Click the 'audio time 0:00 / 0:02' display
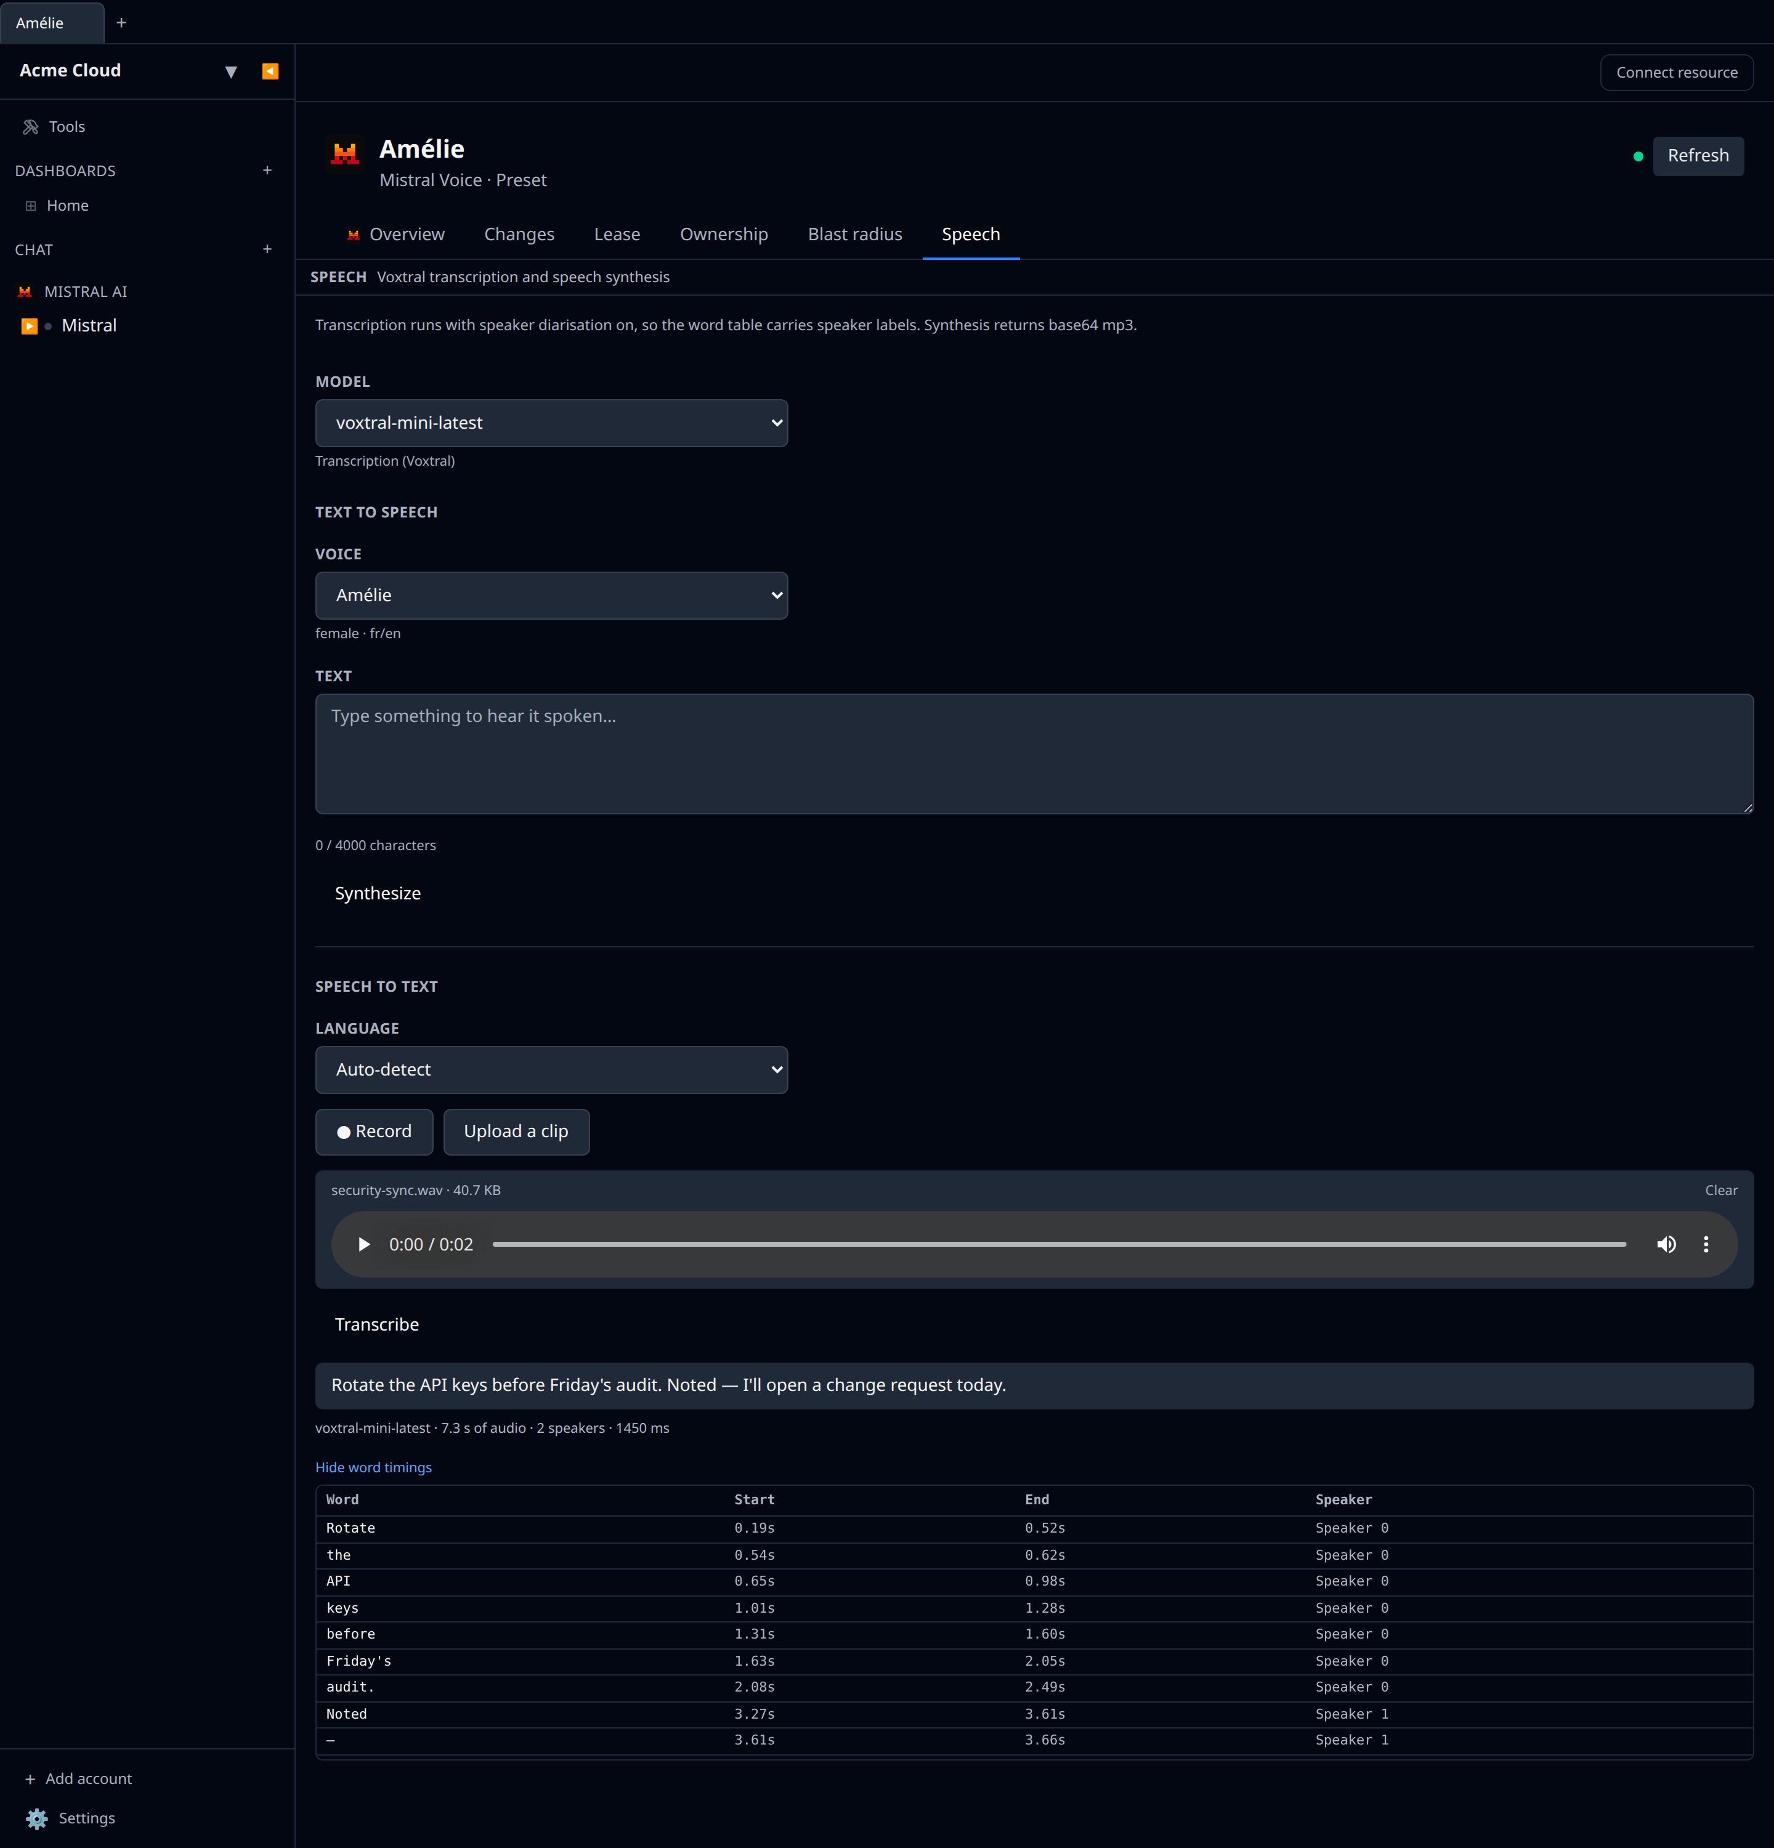 point(431,1244)
